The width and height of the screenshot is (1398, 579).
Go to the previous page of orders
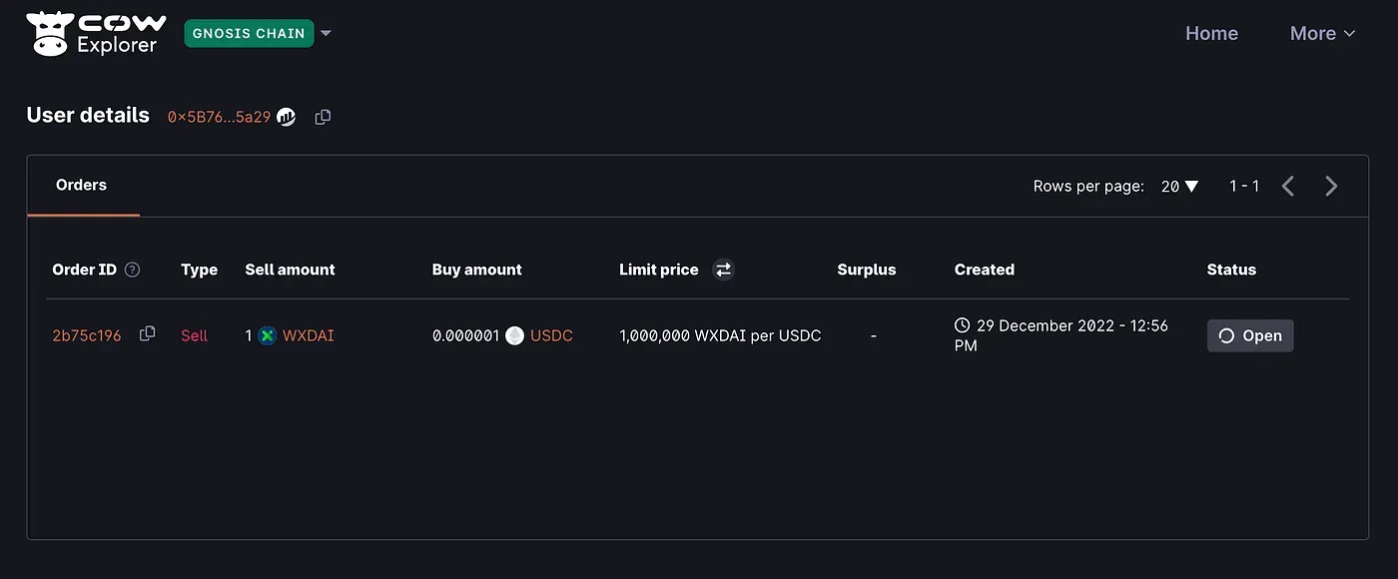pyautogui.click(x=1288, y=186)
